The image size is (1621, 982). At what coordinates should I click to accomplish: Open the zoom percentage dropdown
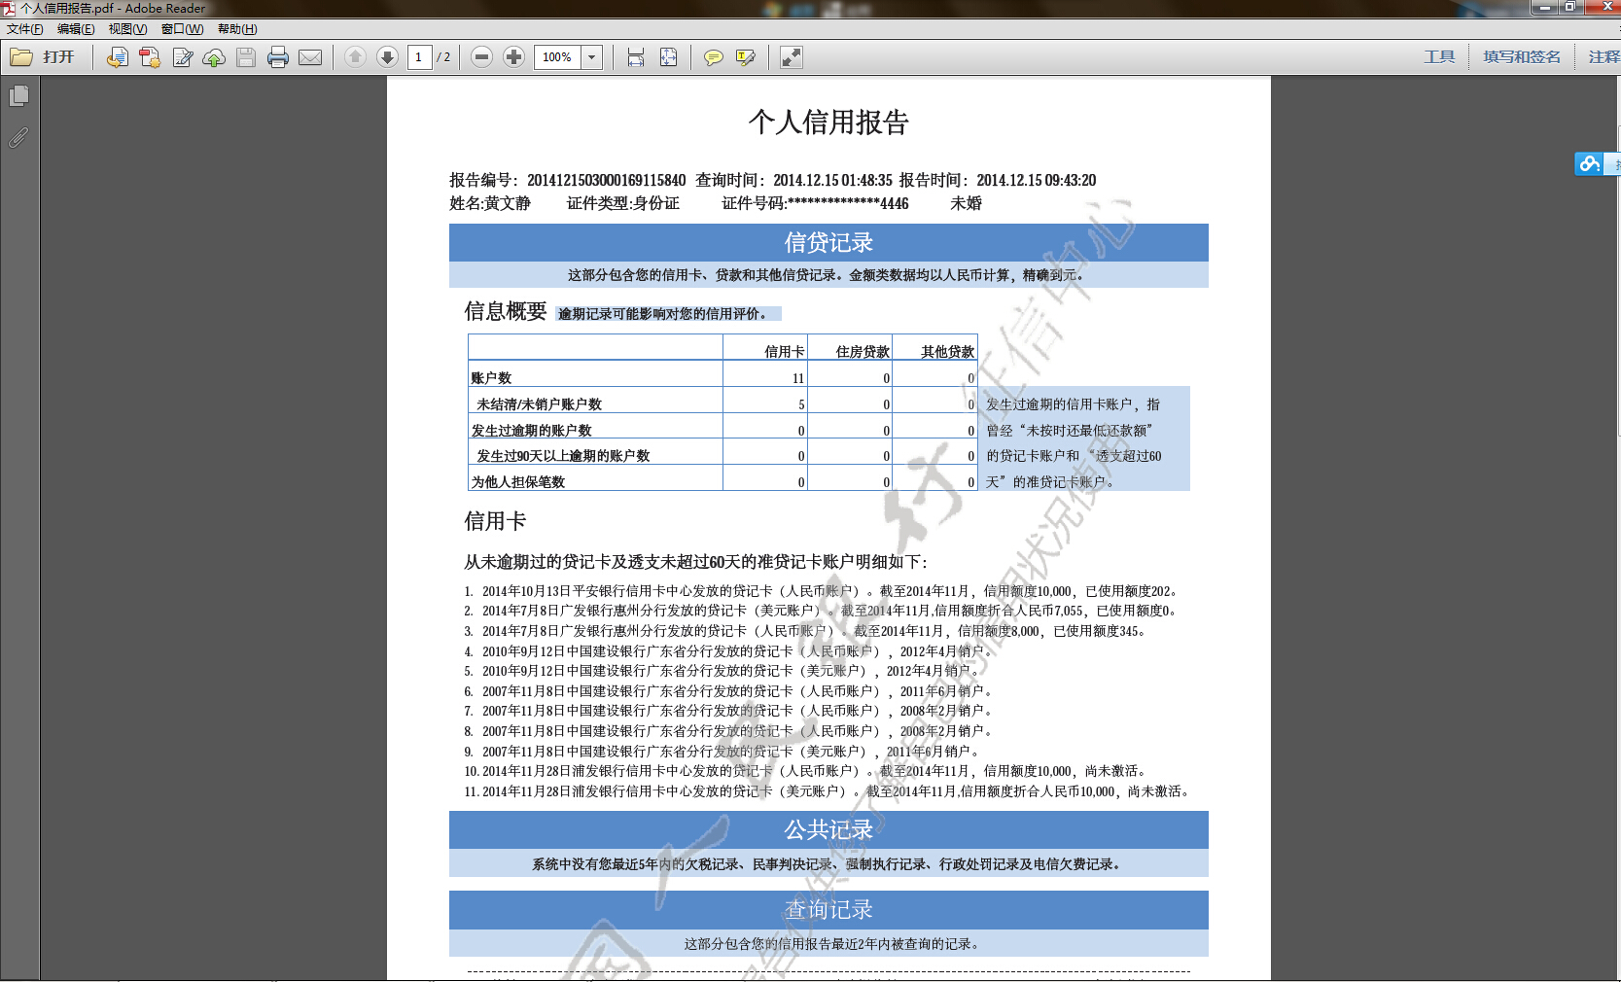[592, 57]
